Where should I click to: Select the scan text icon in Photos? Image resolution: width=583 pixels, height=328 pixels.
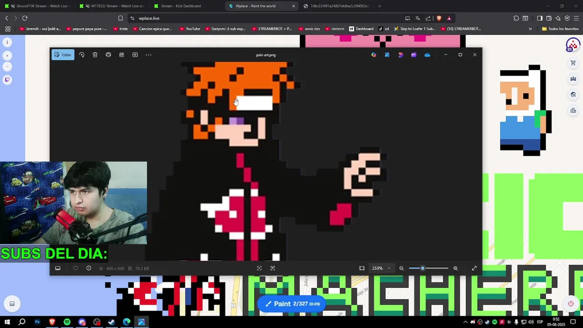273,268
